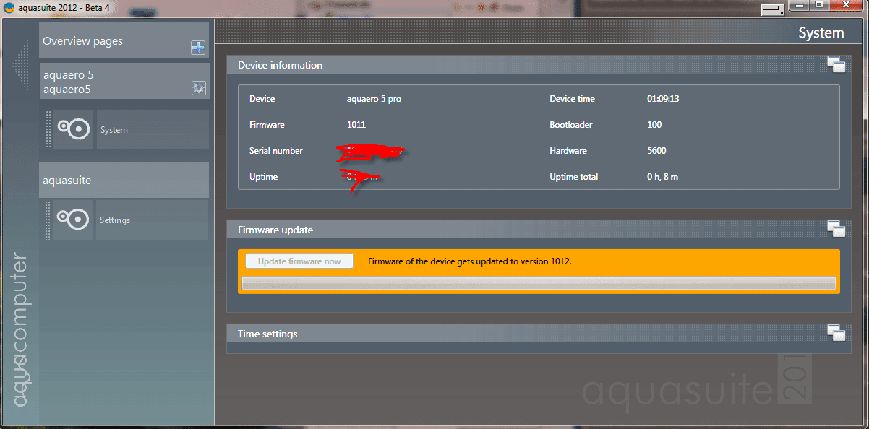Screen dimensions: 869x429
Task: Open the aquasuite Settings page
Action: coord(153,220)
